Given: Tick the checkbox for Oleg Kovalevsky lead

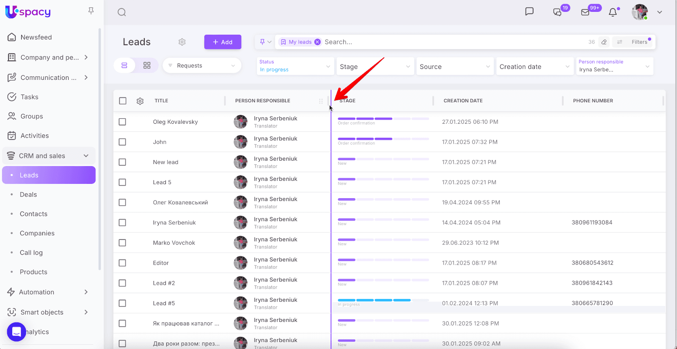Looking at the screenshot, I should (x=123, y=122).
